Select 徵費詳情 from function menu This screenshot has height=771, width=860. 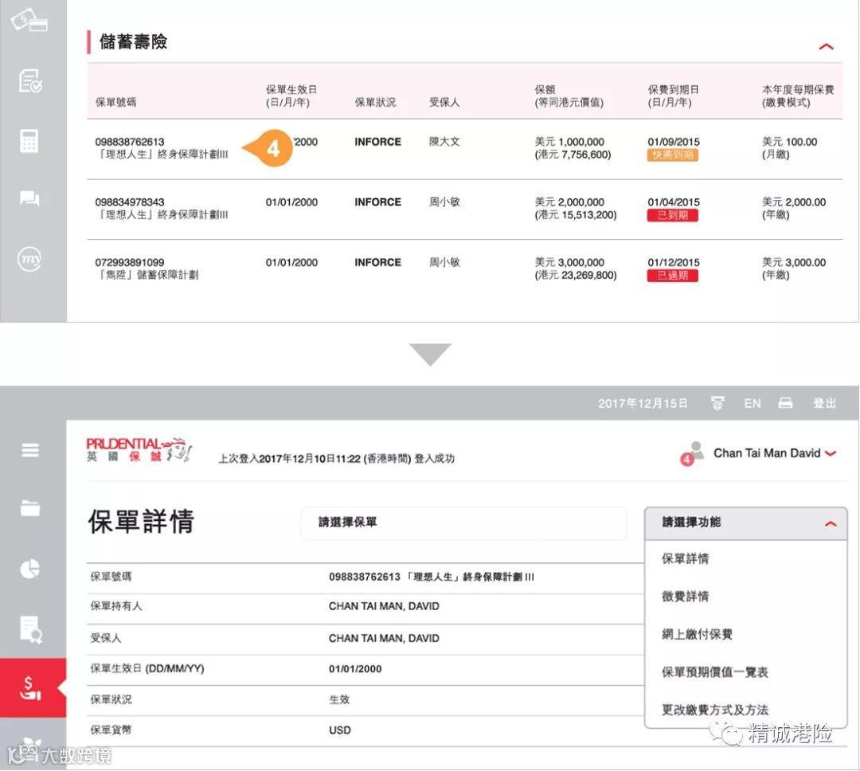tap(685, 597)
